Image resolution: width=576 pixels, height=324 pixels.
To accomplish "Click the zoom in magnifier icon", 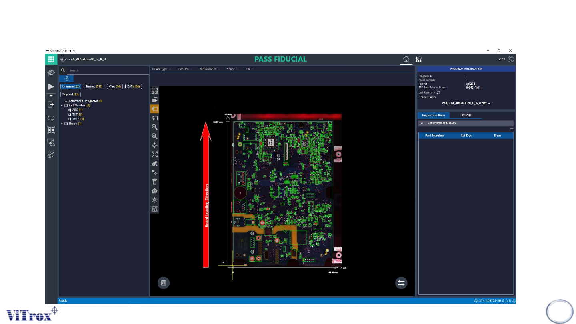I will [x=154, y=127].
